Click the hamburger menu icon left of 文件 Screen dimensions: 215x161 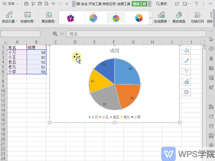click(5, 4)
